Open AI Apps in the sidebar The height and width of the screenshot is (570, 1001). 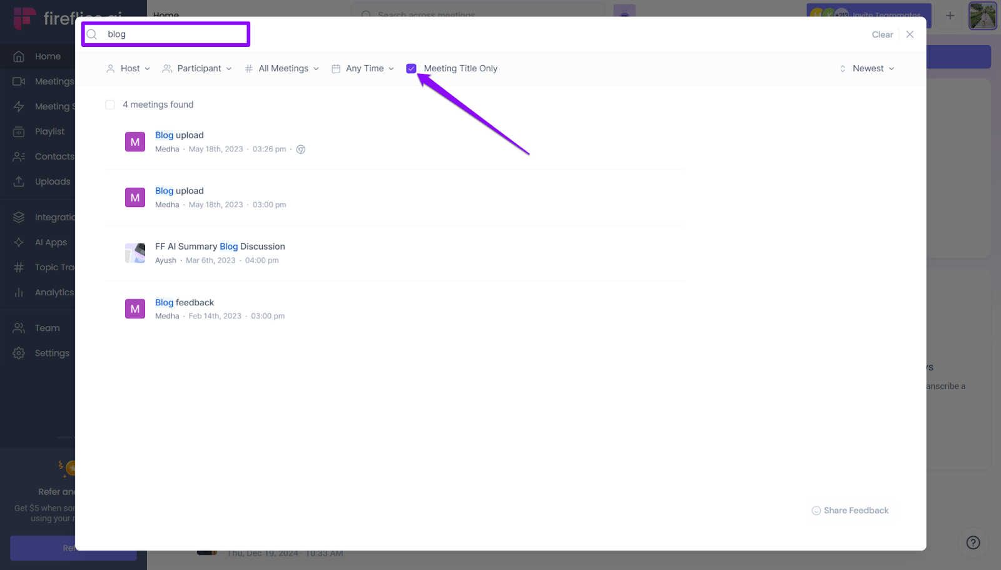click(51, 242)
